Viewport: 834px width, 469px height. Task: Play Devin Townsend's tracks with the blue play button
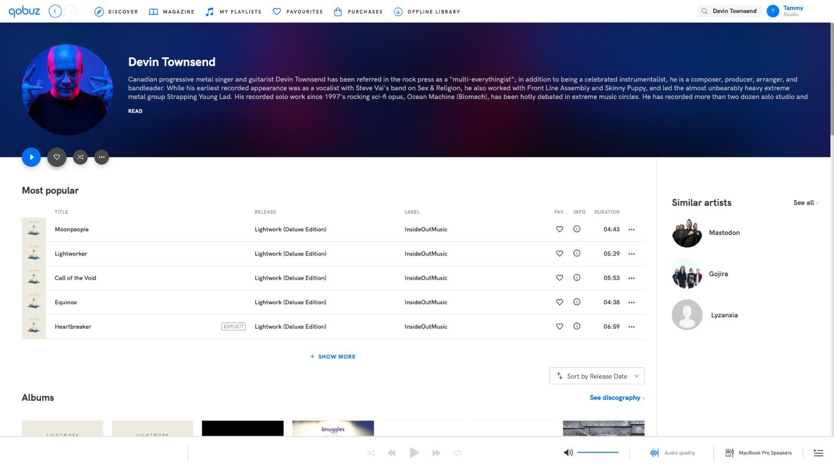(x=31, y=157)
